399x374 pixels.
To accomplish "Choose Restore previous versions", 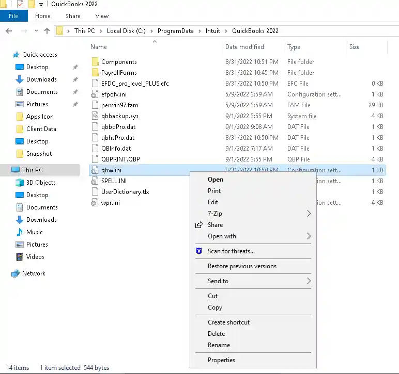I will (x=242, y=266).
